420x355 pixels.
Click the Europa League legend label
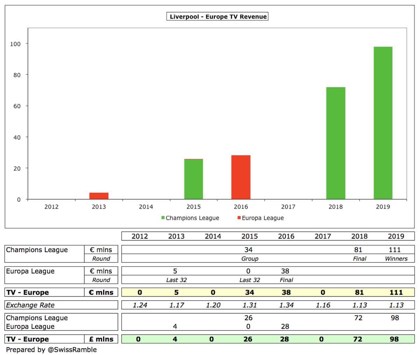(x=263, y=218)
